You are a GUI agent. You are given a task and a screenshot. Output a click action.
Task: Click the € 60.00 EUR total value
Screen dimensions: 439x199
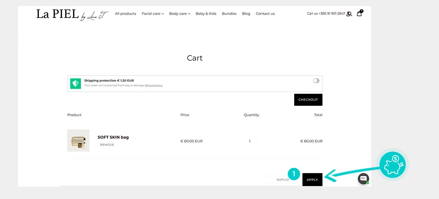[311, 141]
